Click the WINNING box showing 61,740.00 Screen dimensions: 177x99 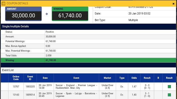pyautogui.click(x=70, y=14)
